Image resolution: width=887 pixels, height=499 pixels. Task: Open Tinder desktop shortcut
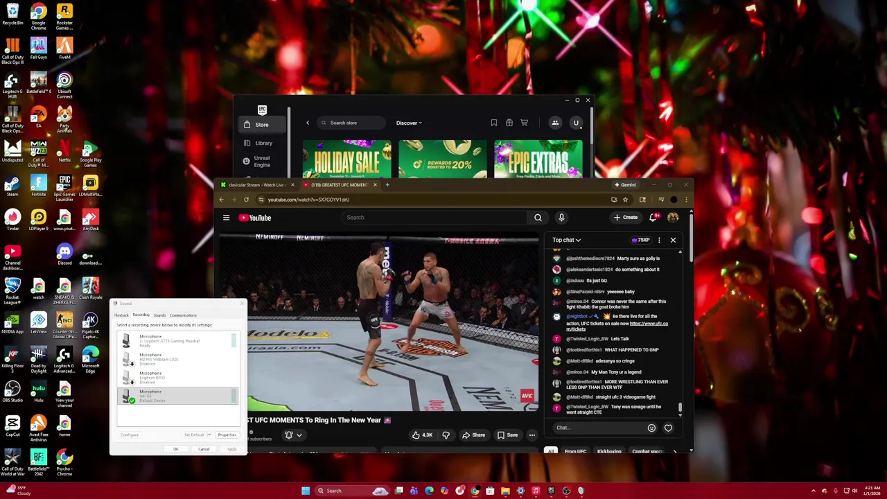click(12, 220)
